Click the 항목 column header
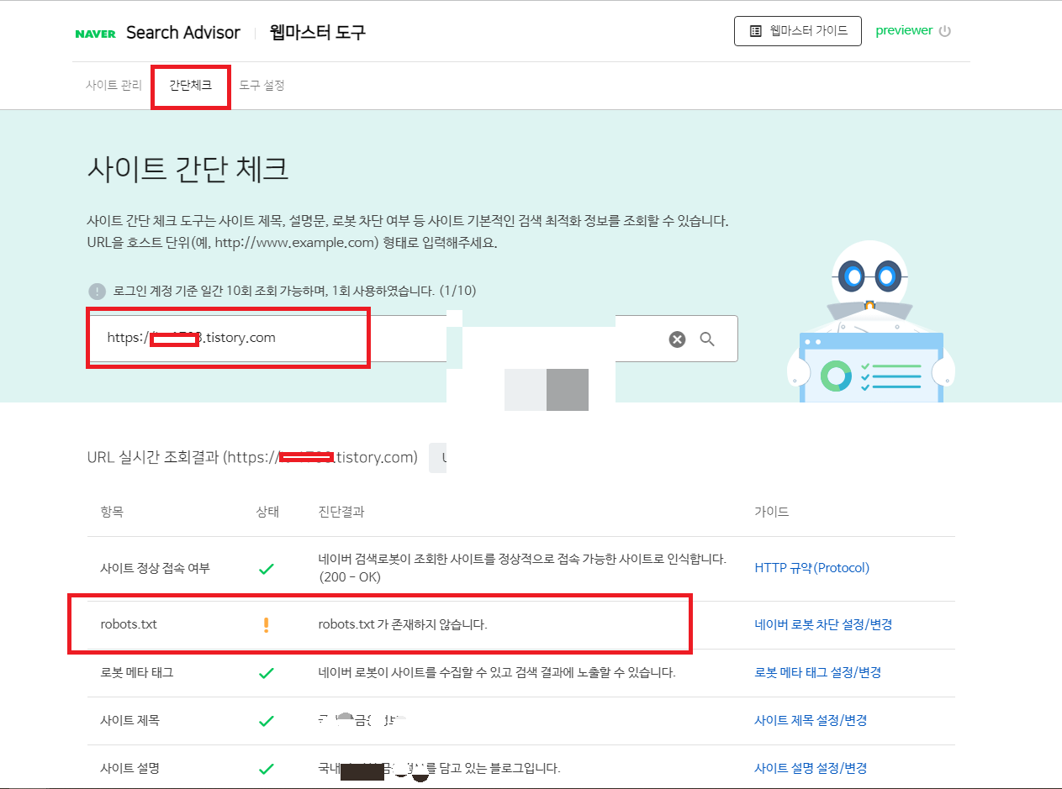This screenshot has width=1062, height=789. (112, 512)
